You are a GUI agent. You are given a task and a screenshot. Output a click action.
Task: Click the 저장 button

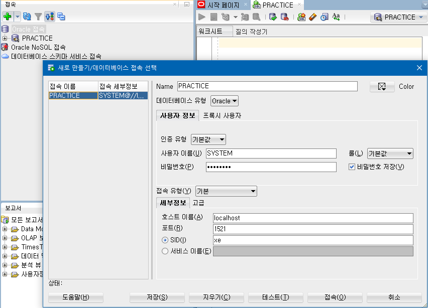click(157, 297)
